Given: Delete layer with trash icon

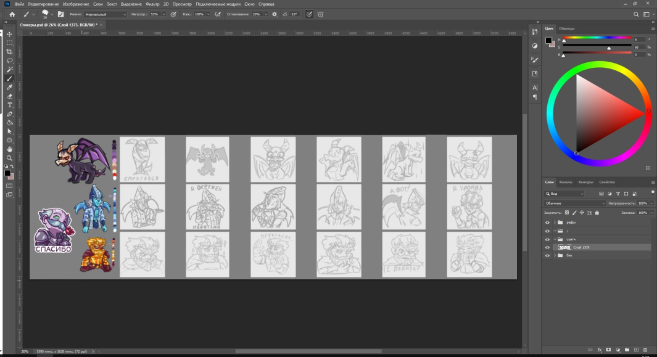Looking at the screenshot, I should (645, 350).
